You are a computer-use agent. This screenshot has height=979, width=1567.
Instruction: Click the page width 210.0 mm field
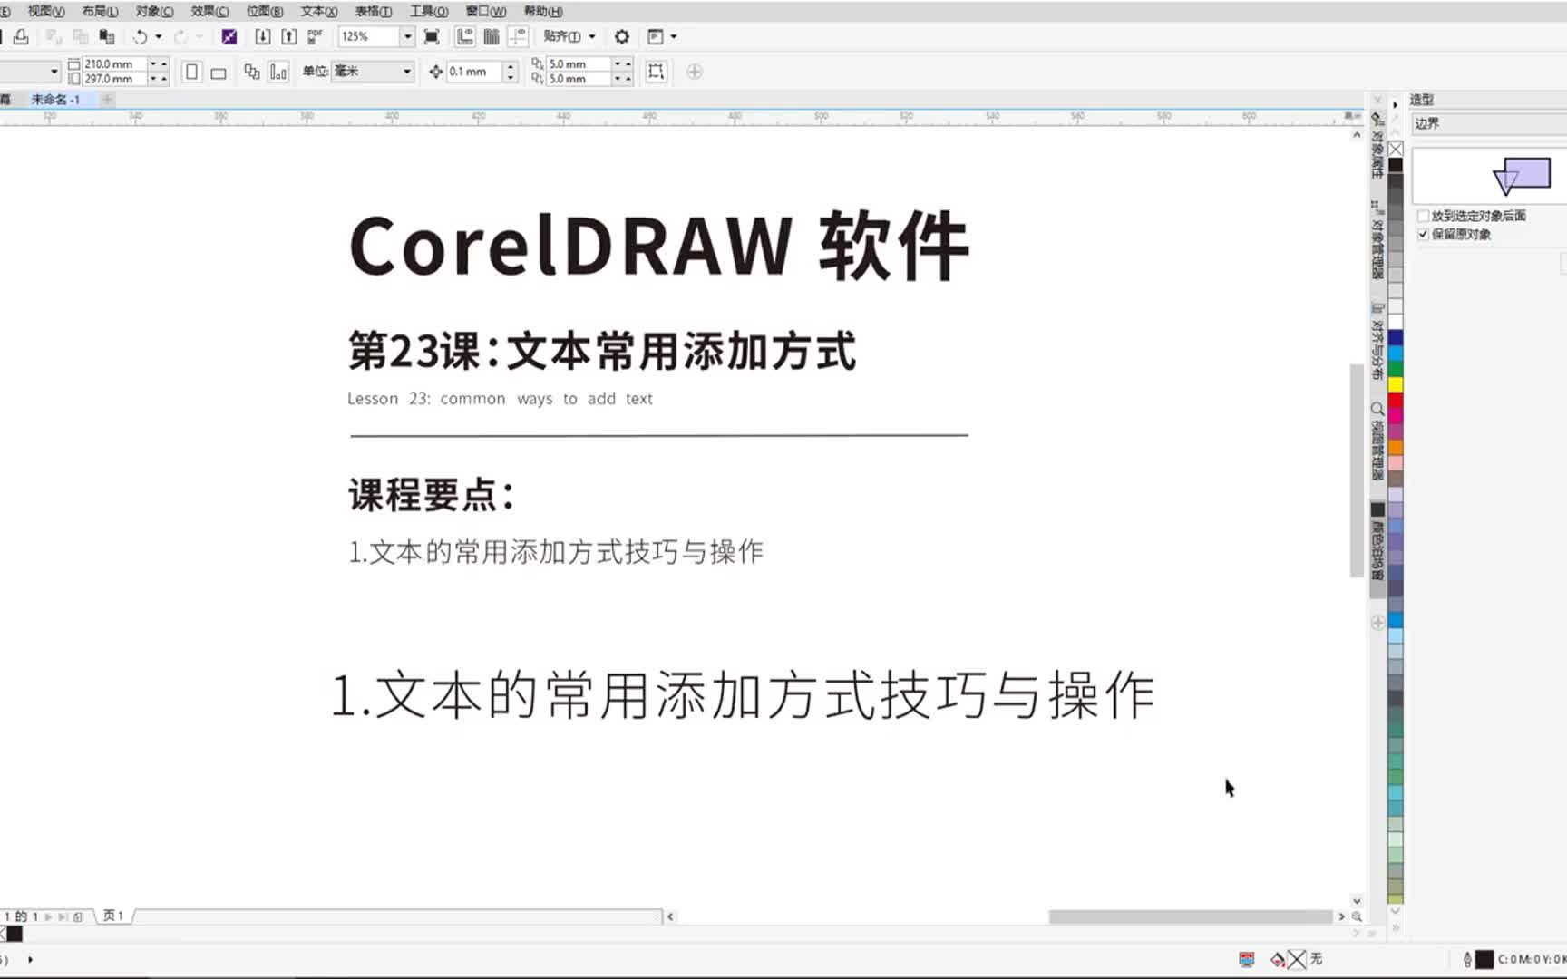tap(114, 64)
